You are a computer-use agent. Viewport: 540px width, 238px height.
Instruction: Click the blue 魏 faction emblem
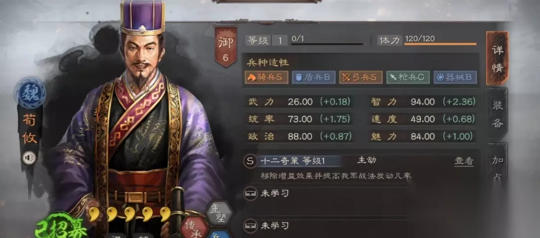coord(30,93)
